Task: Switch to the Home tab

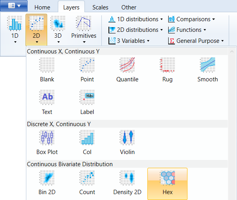Action: [x=42, y=7]
